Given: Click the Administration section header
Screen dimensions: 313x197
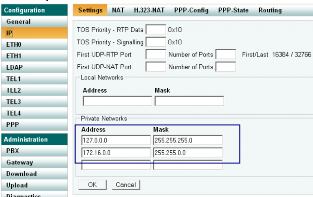Looking at the screenshot, I should tap(34, 139).
